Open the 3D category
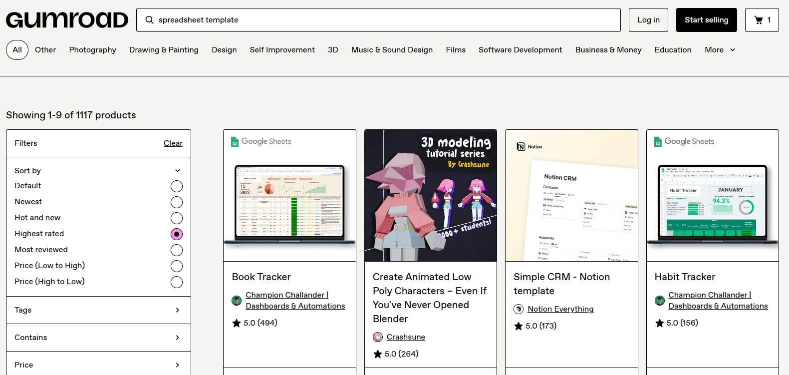Viewport: 789px width, 375px height. point(333,50)
